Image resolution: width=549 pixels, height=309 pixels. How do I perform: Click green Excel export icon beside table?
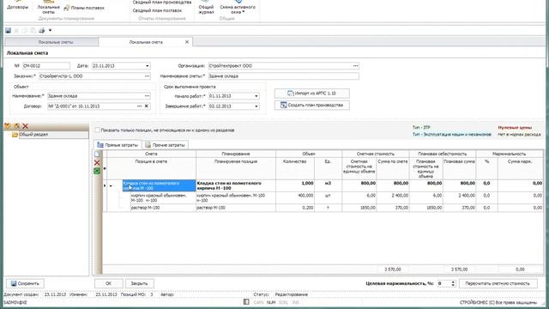pyautogui.click(x=97, y=171)
